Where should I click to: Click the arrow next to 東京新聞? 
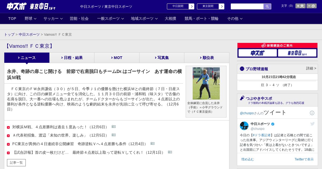tap(222, 6)
